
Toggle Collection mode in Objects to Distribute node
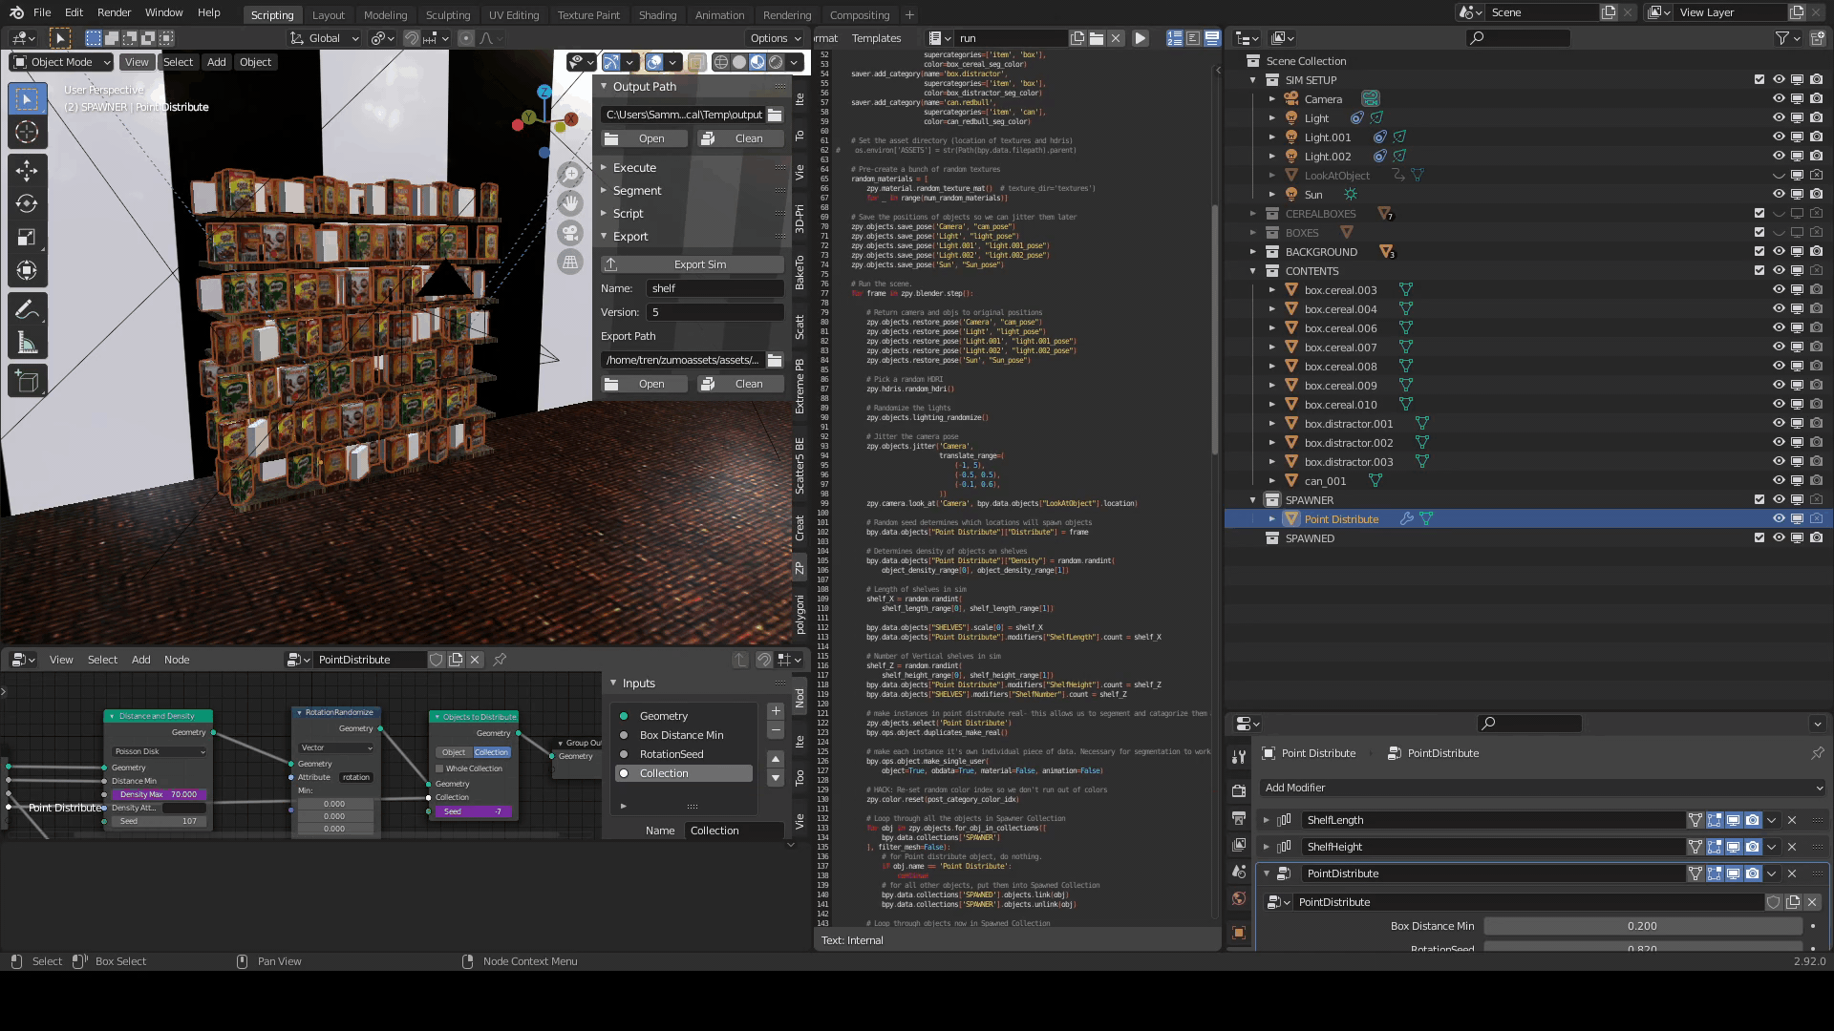pyautogui.click(x=491, y=752)
